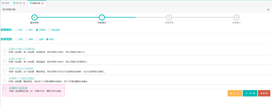This screenshot has width=272, height=106.
Task: Close the 添加促销方案 dialog with the X
Action: coord(268,9)
